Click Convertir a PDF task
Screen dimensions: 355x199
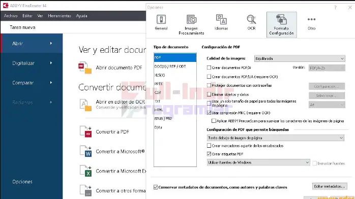(112, 131)
